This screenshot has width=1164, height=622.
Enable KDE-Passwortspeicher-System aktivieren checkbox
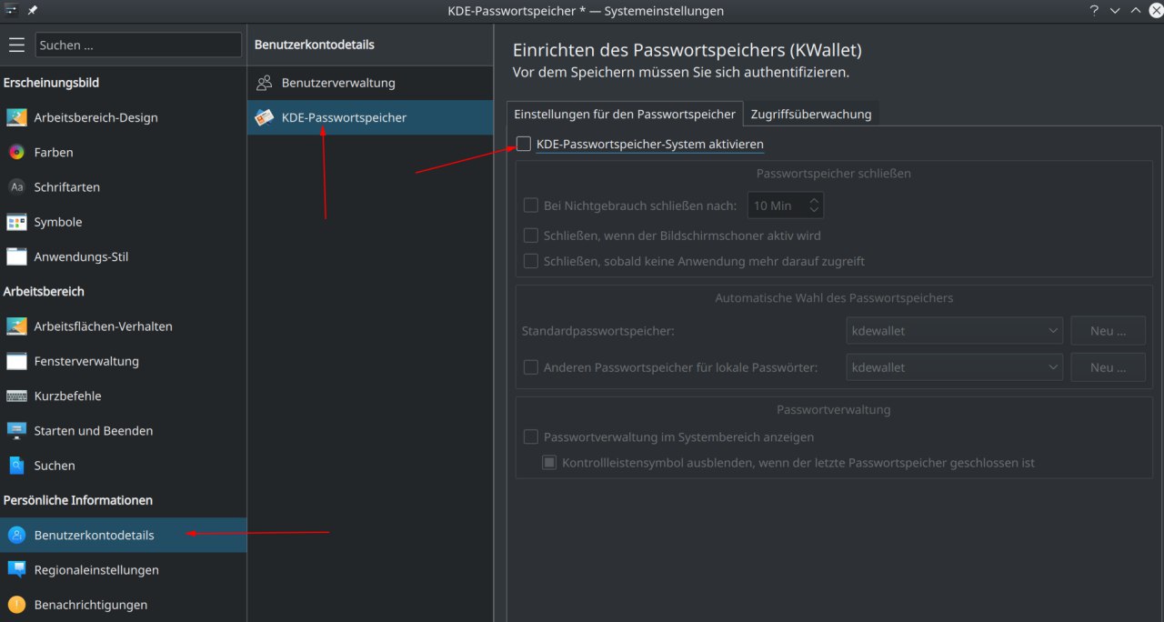[524, 144]
